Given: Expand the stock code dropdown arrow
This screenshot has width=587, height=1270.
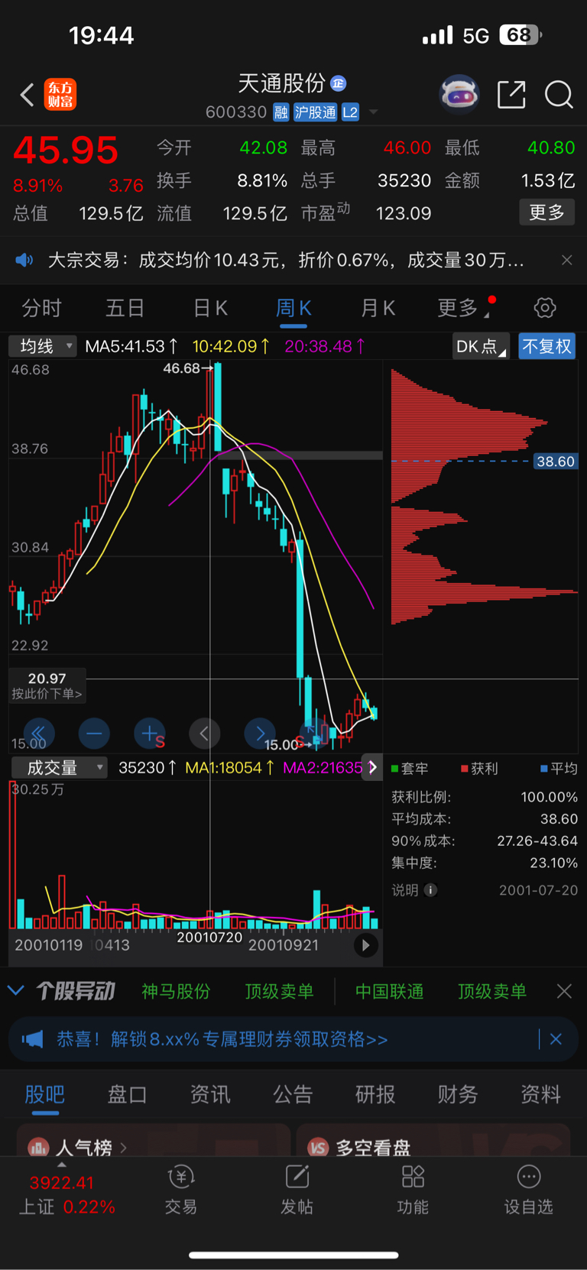Looking at the screenshot, I should coord(373,112).
